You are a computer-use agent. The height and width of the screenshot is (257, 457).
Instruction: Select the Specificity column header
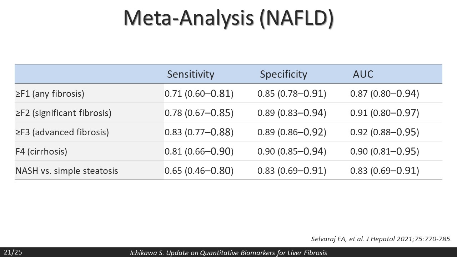pos(283,74)
